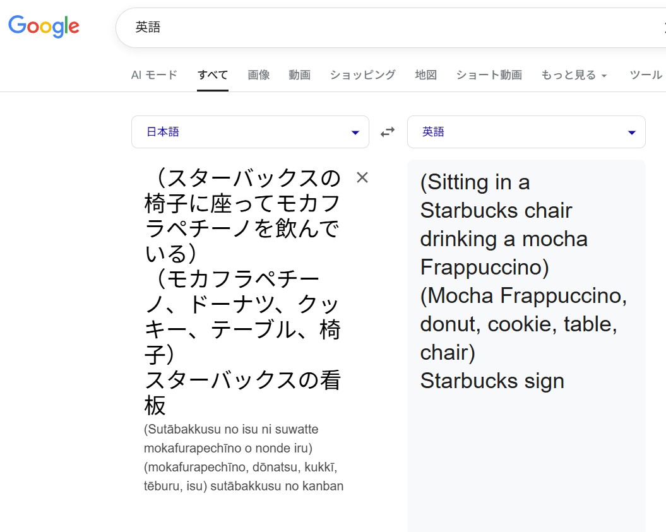Switch to the AI モード tab
The height and width of the screenshot is (532, 666).
tap(154, 75)
